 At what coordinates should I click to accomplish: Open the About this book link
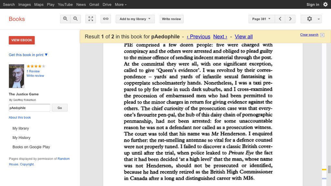(20, 118)
